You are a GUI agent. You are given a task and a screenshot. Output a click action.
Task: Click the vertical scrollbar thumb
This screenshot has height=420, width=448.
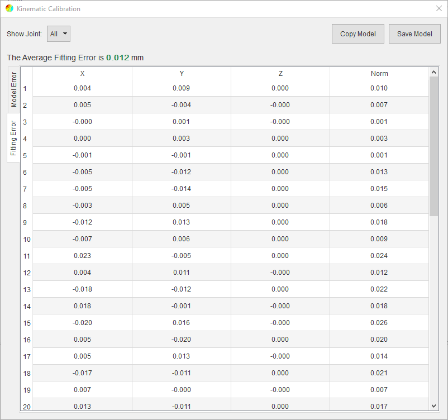433,146
